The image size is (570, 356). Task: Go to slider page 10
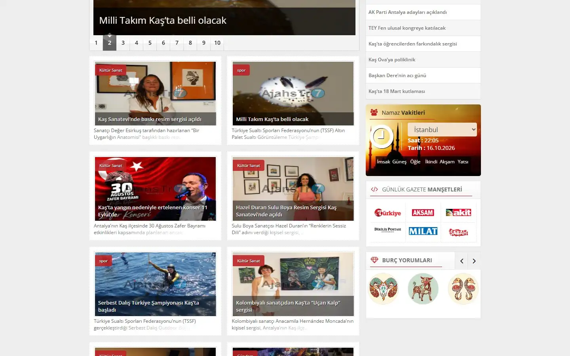click(217, 43)
